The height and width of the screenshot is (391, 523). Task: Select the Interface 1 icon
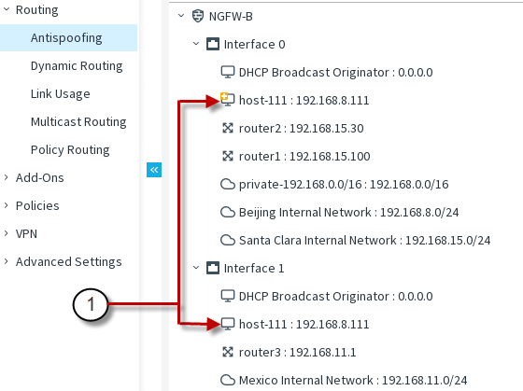(213, 268)
